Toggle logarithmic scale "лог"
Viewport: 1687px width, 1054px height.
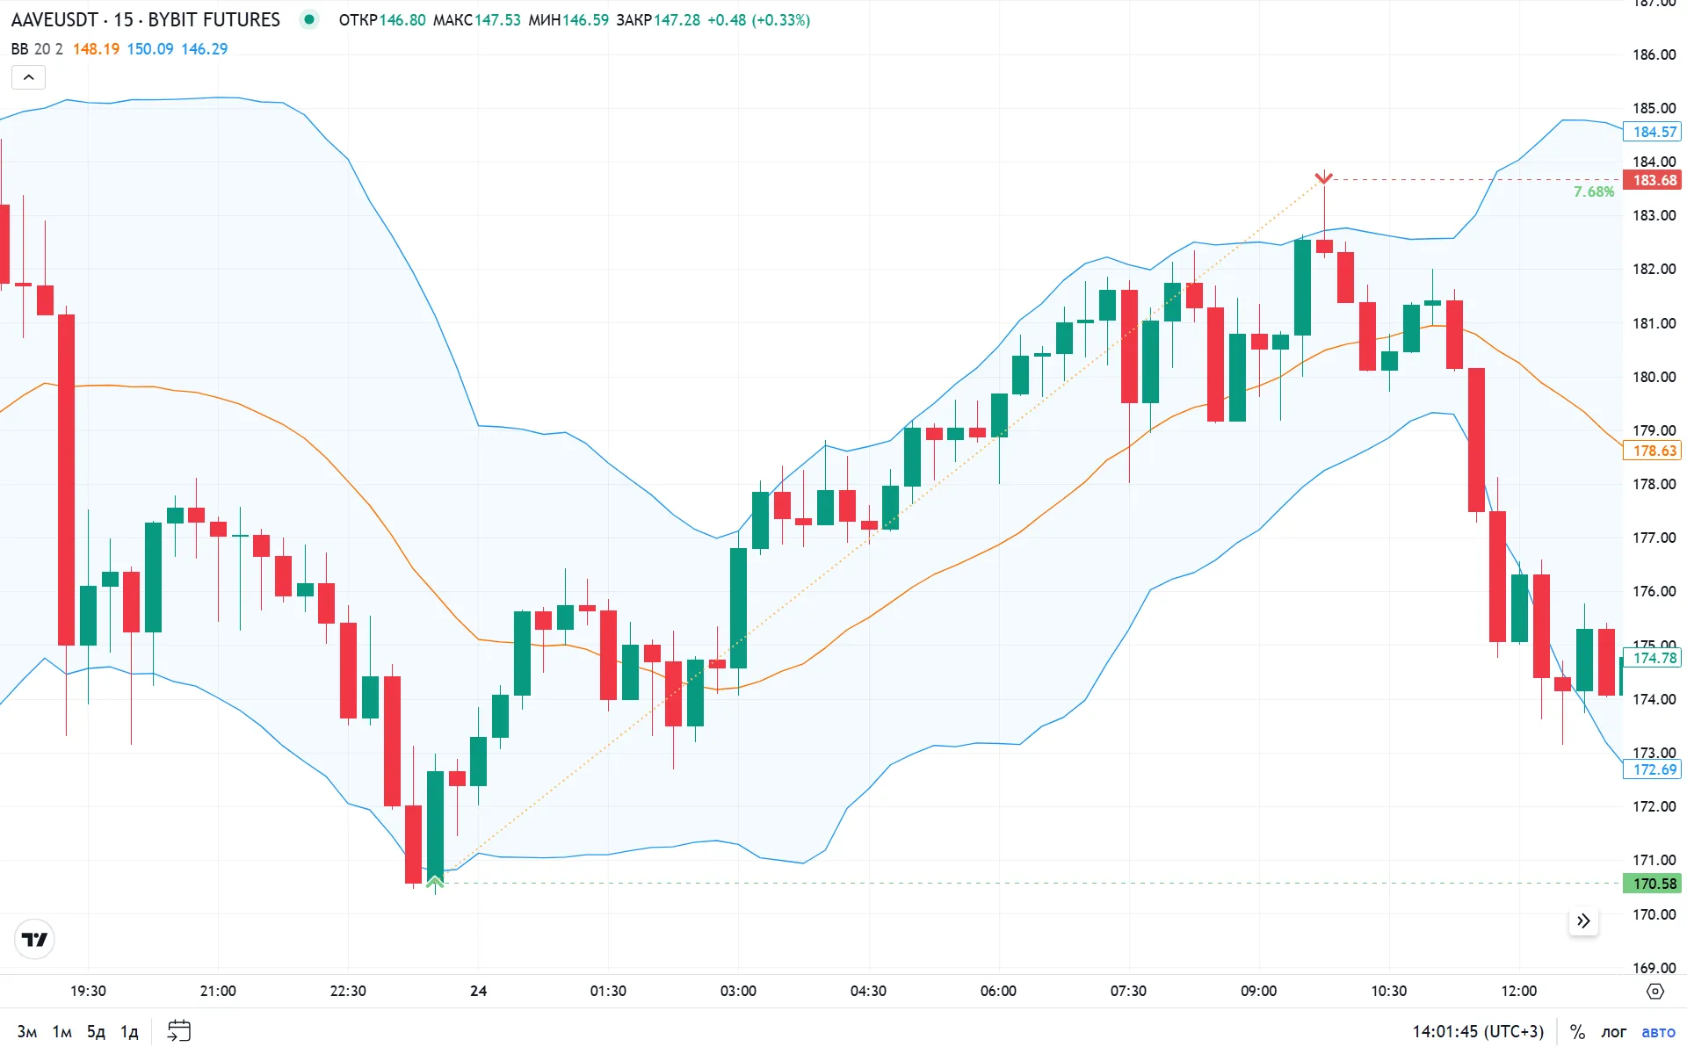pyautogui.click(x=1613, y=1032)
